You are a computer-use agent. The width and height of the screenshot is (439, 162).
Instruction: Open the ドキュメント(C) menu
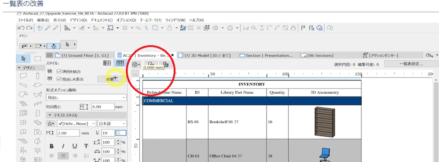[x=102, y=20]
